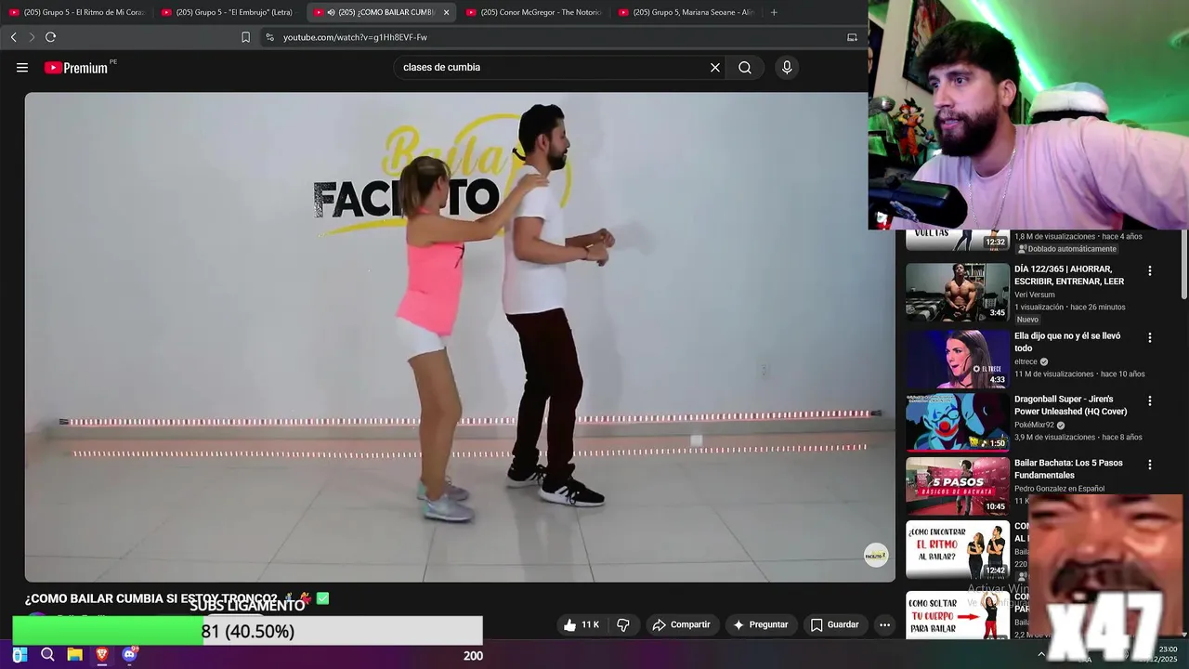
Task: Click title Dragonball Super - Jiren's Power Unleashed
Action: click(x=1071, y=405)
